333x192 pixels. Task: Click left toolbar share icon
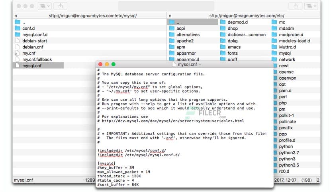coord(61,6)
